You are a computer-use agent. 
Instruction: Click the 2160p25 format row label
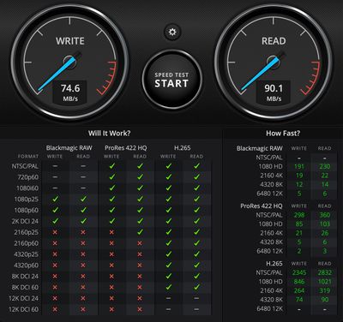click(x=27, y=232)
